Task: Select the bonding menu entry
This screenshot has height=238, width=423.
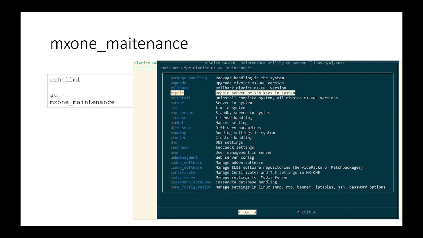Action: click(x=178, y=133)
